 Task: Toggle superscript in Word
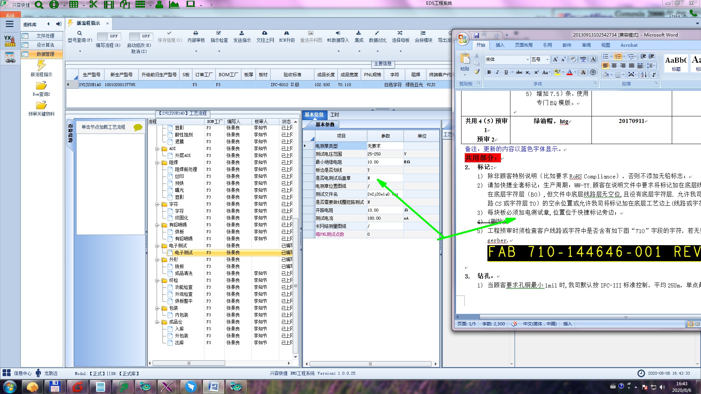[x=536, y=72]
